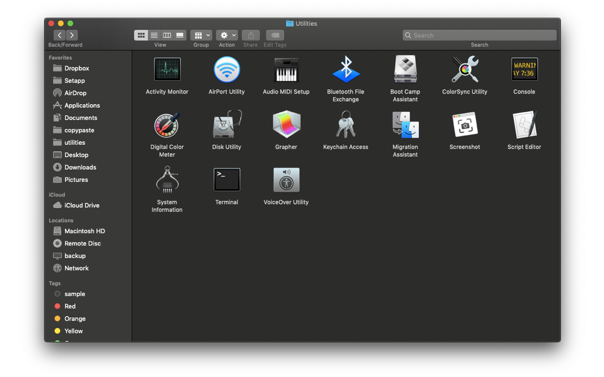The image size is (604, 377).
Task: Select the Grapher app icon
Action: pyautogui.click(x=286, y=125)
